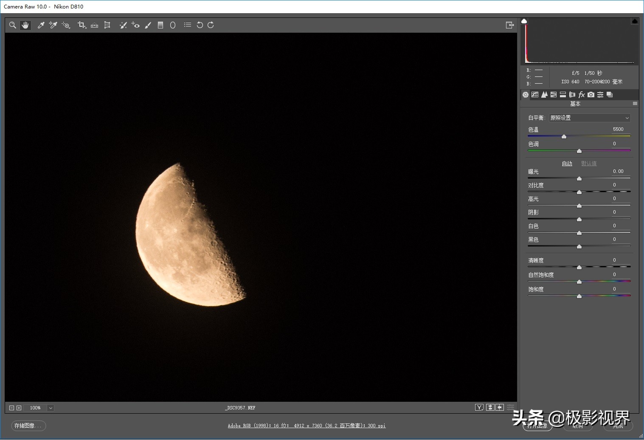644x440 pixels.
Task: Open workflow options link Adobe RGB (1998)
Action: (x=307, y=426)
